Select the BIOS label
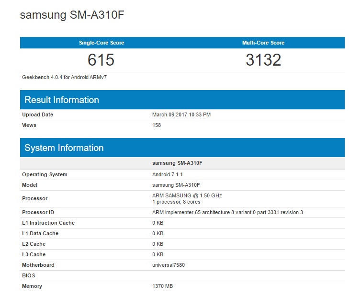361x297 pixels. 29,275
